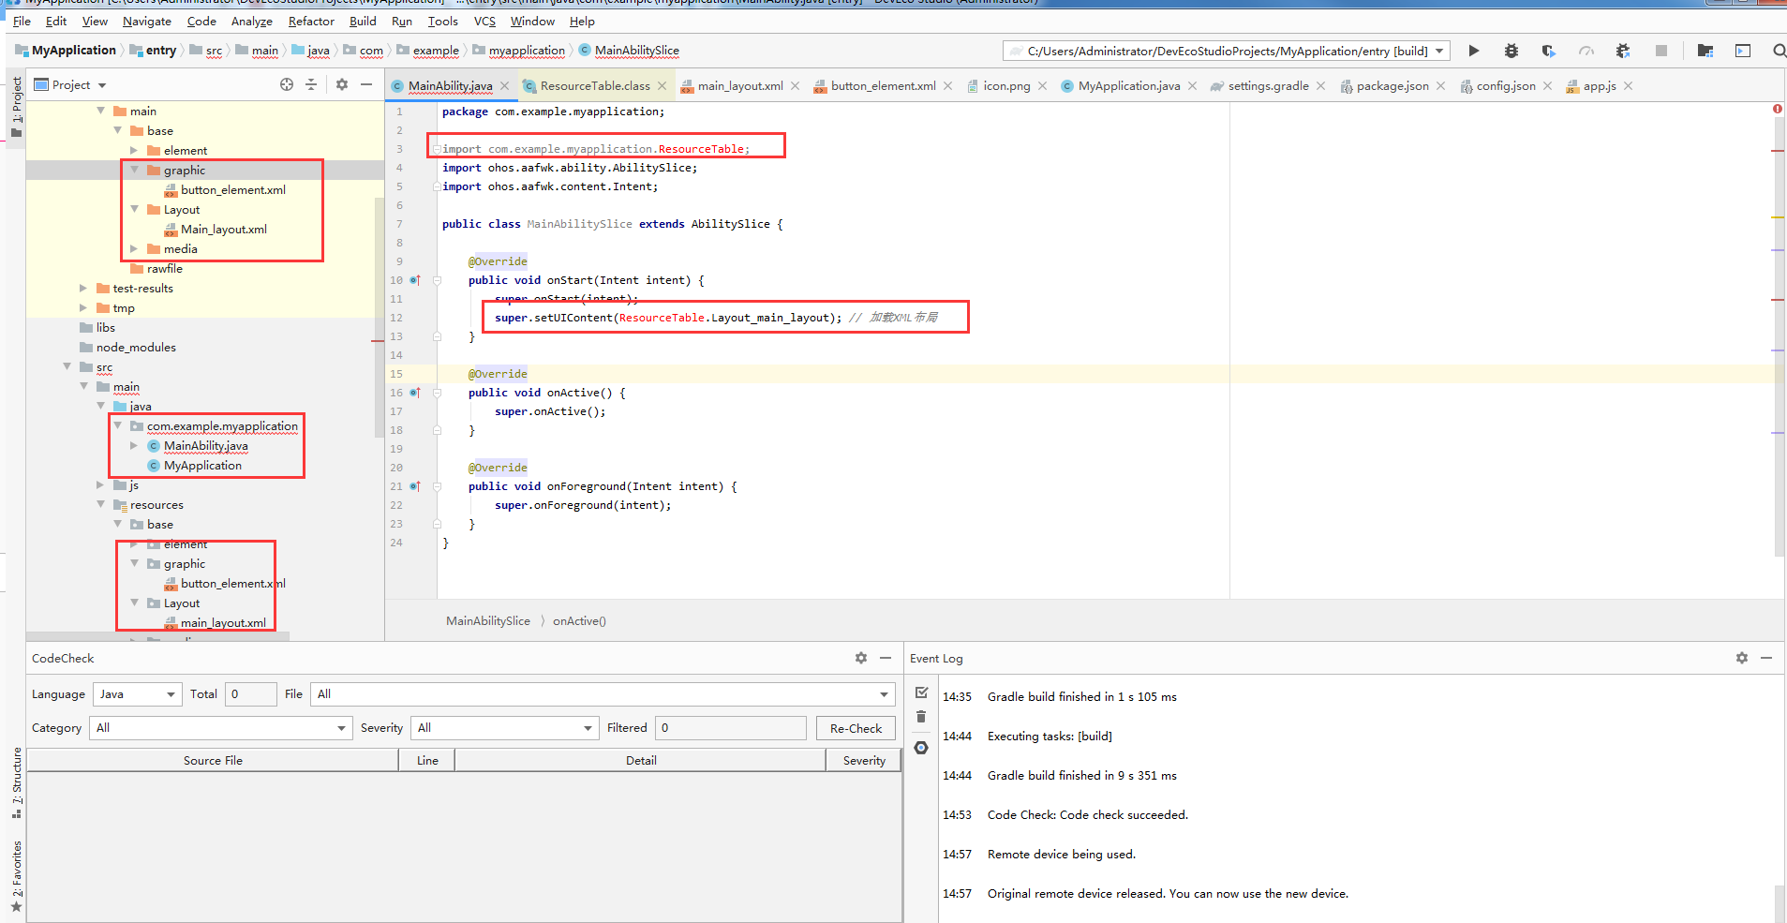Image resolution: width=1787 pixels, height=923 pixels.
Task: Open the run configuration dropdown
Action: tap(1226, 51)
